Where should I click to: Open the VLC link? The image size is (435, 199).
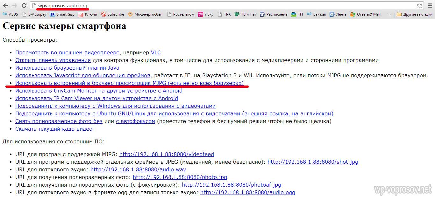pyautogui.click(x=156, y=53)
